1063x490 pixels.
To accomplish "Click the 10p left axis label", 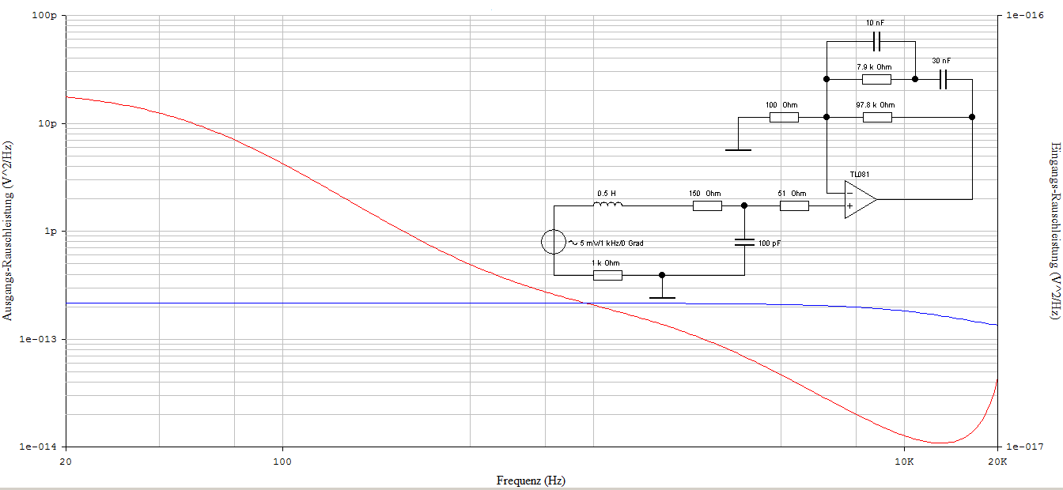I will click(x=47, y=124).
